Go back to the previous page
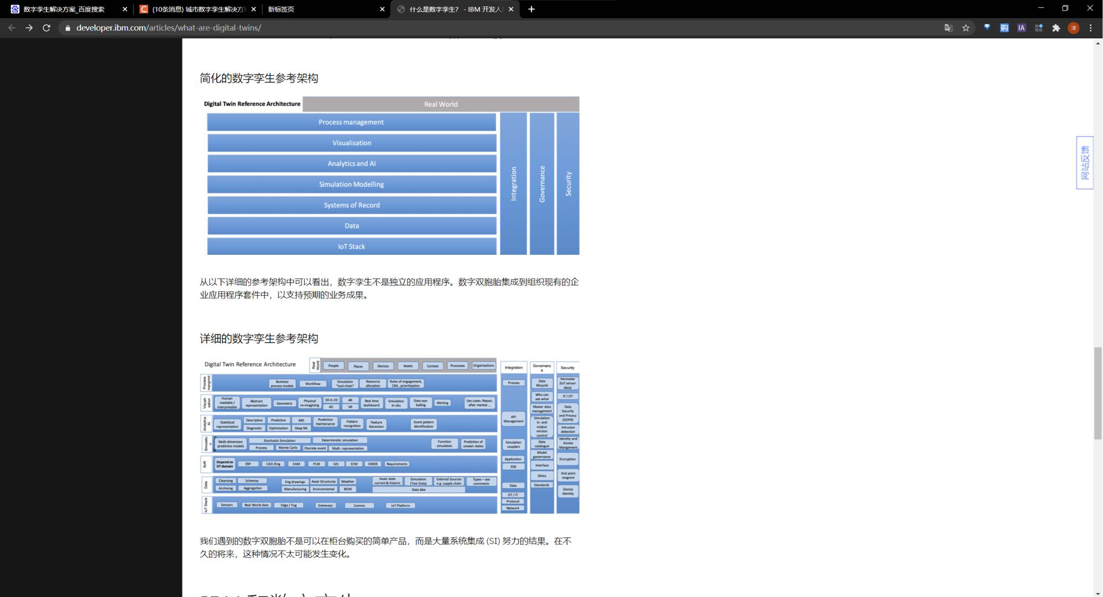 pos(12,28)
